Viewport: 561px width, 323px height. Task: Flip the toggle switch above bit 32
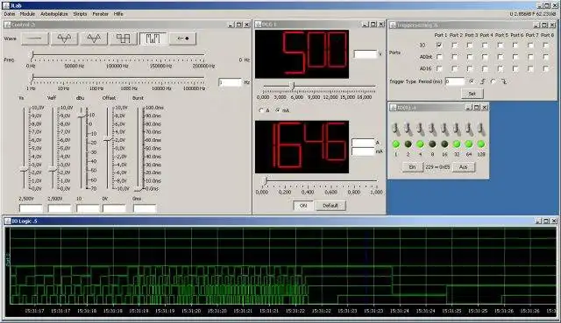[x=457, y=129]
